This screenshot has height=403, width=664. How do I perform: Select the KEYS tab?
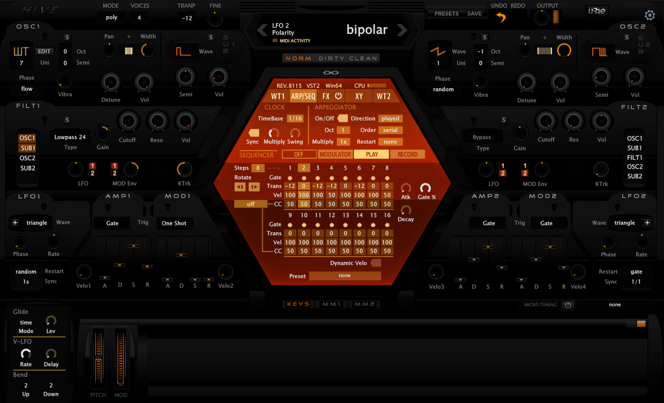(298, 304)
